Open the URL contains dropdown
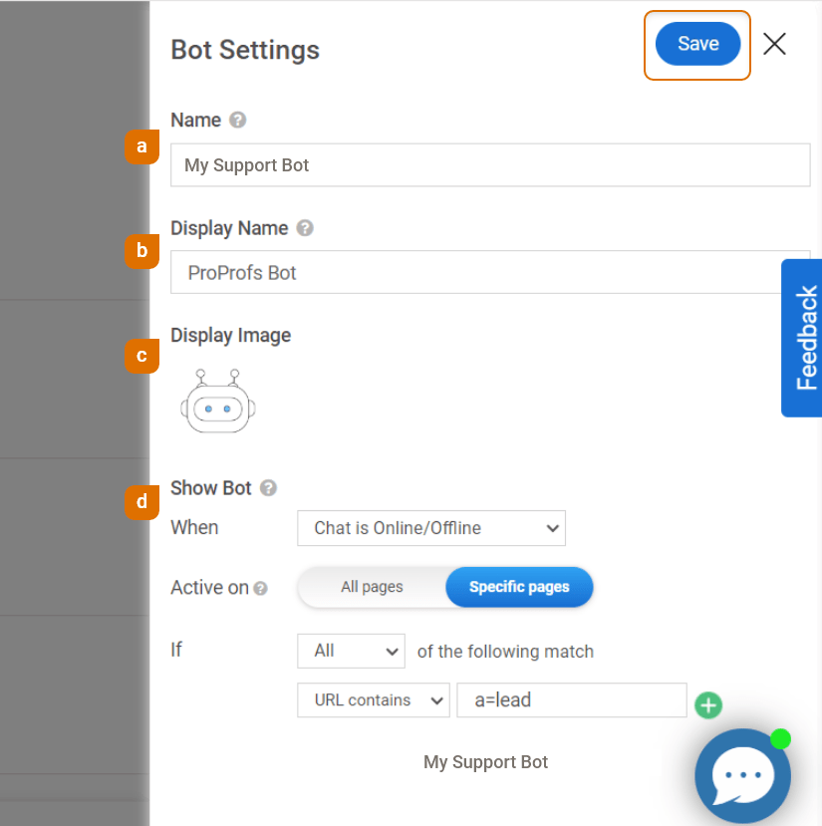 373,699
